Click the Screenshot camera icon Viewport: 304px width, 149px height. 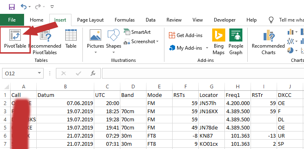[127, 42]
